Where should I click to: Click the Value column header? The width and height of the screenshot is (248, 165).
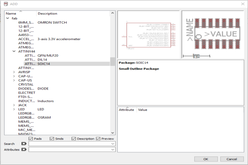coord(143,110)
